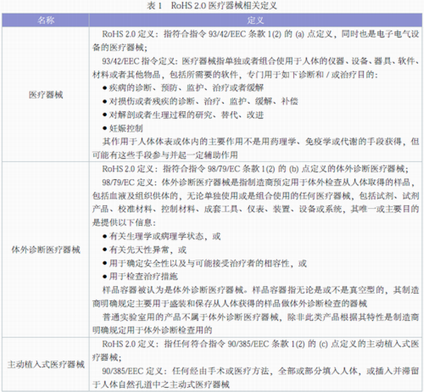This screenshot has width=424, height=392.
Task: Select the "名称" column header
Action: [x=45, y=21]
